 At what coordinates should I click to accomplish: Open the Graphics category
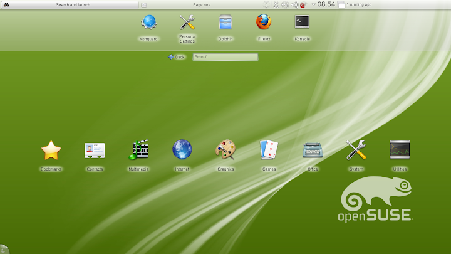click(225, 156)
